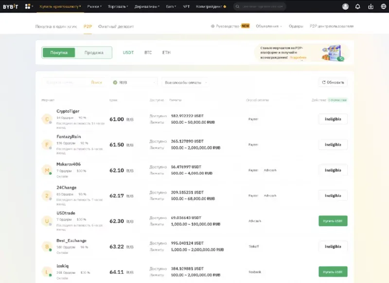
Task: Click Купить USDT for USDtrade
Action: pos(333,221)
